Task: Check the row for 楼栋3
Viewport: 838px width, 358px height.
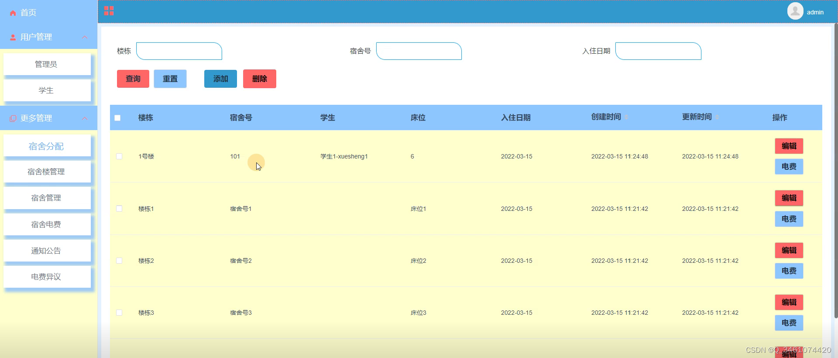Action: click(x=119, y=313)
